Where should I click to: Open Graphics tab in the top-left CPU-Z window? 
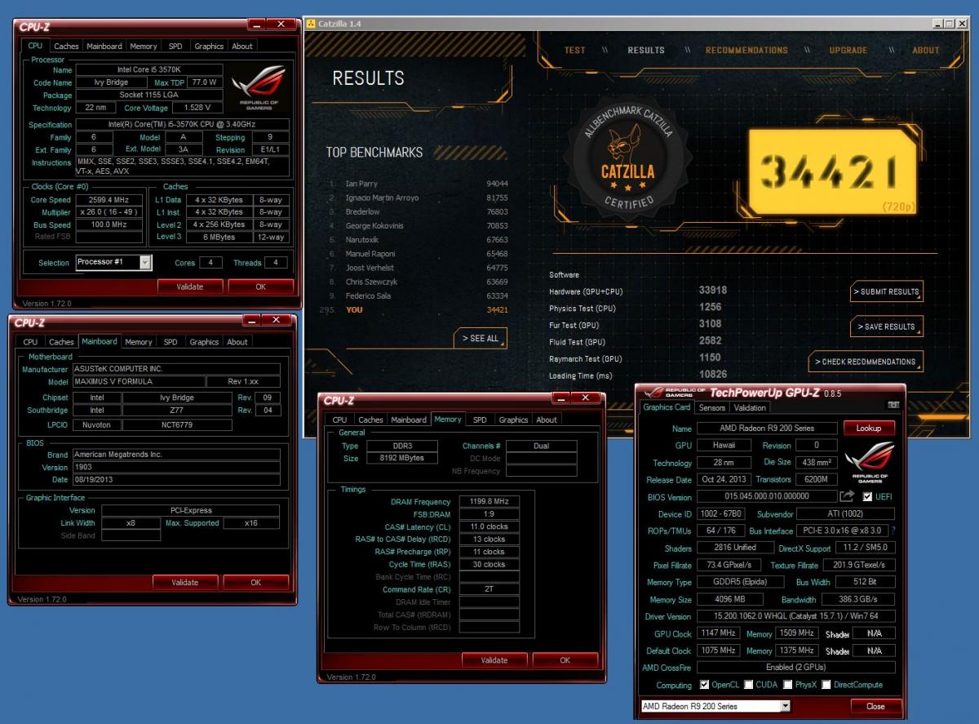coord(209,46)
